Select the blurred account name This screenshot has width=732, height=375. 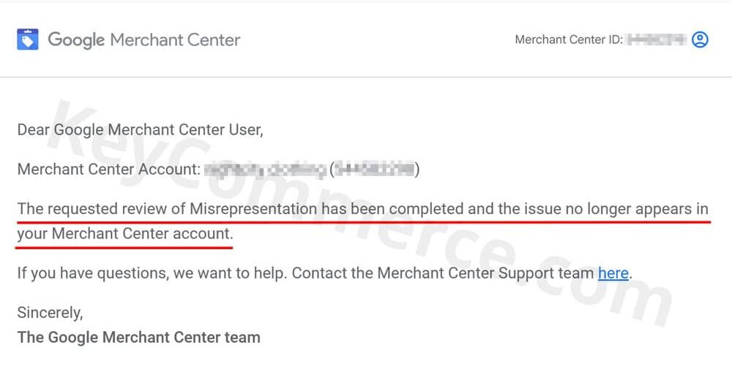click(x=264, y=170)
